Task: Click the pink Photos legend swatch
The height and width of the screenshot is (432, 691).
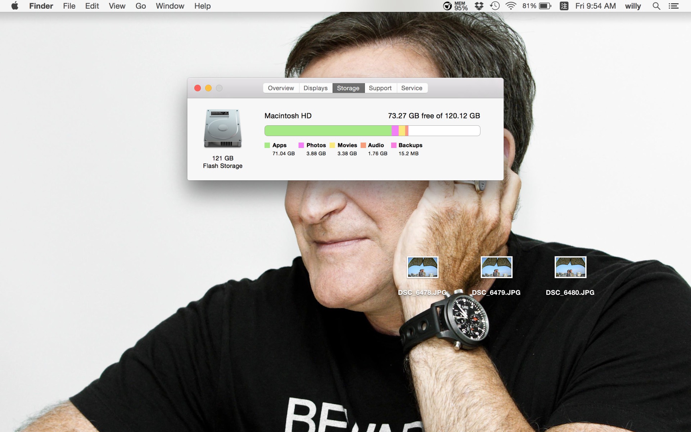Action: click(301, 145)
